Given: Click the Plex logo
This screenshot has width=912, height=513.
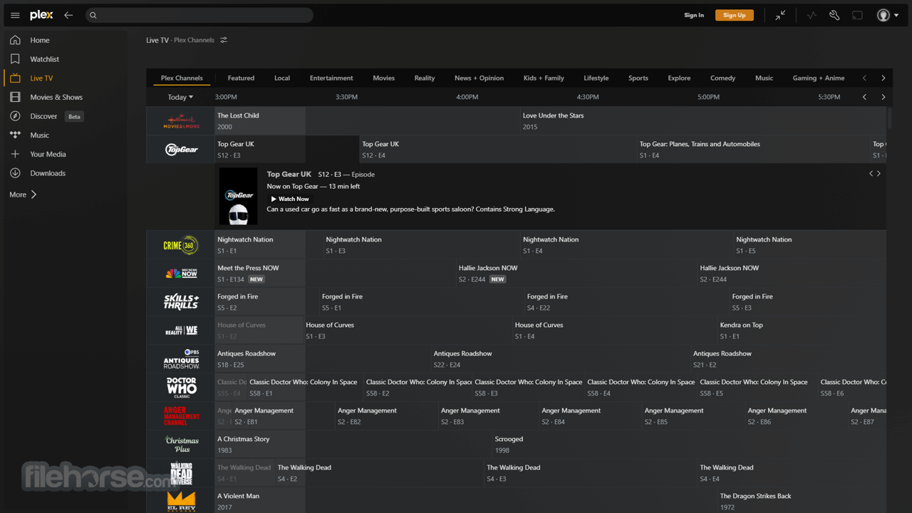Looking at the screenshot, I should (x=41, y=15).
